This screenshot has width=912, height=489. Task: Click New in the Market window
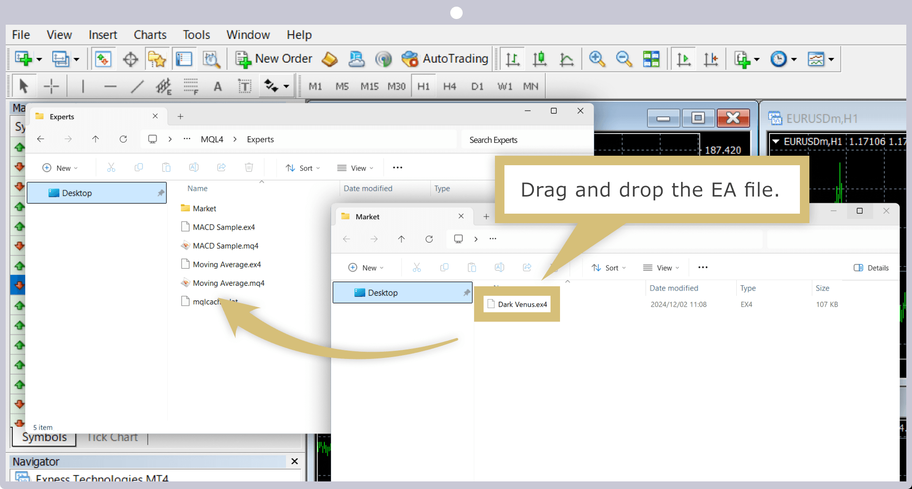pos(366,268)
